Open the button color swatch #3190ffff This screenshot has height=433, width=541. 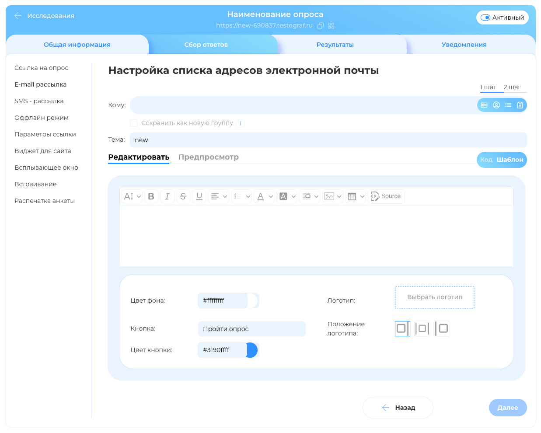252,350
